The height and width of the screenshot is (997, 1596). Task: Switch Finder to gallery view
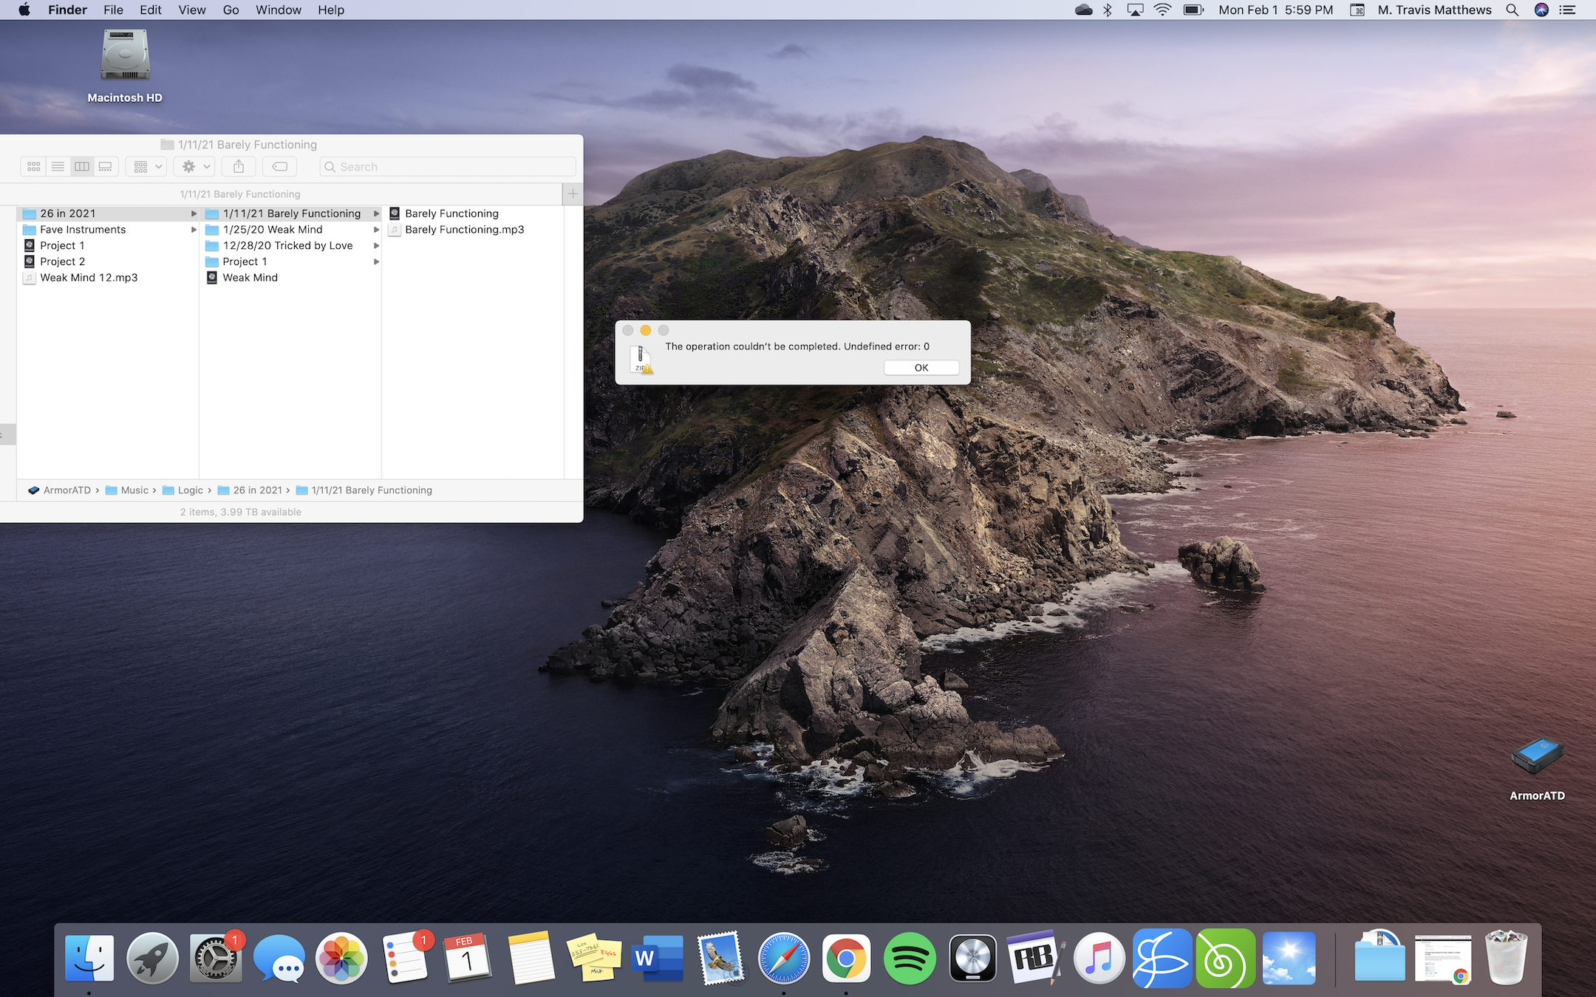[x=106, y=167]
